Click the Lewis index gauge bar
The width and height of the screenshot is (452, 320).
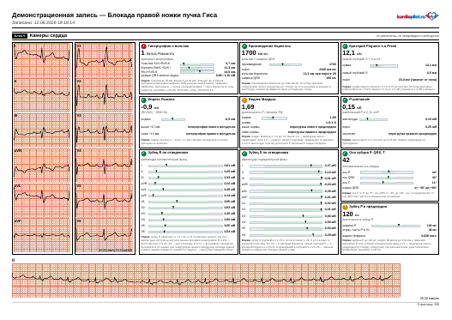173,119
